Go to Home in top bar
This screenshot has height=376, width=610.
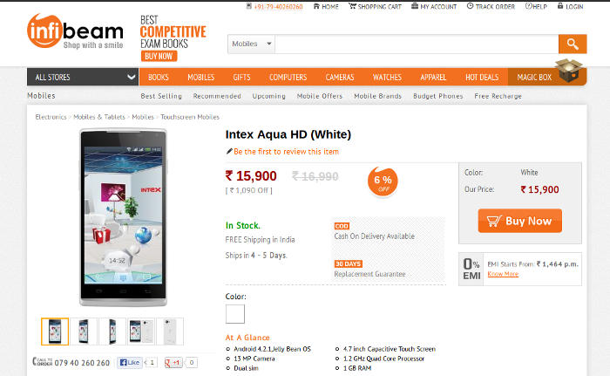(x=326, y=7)
